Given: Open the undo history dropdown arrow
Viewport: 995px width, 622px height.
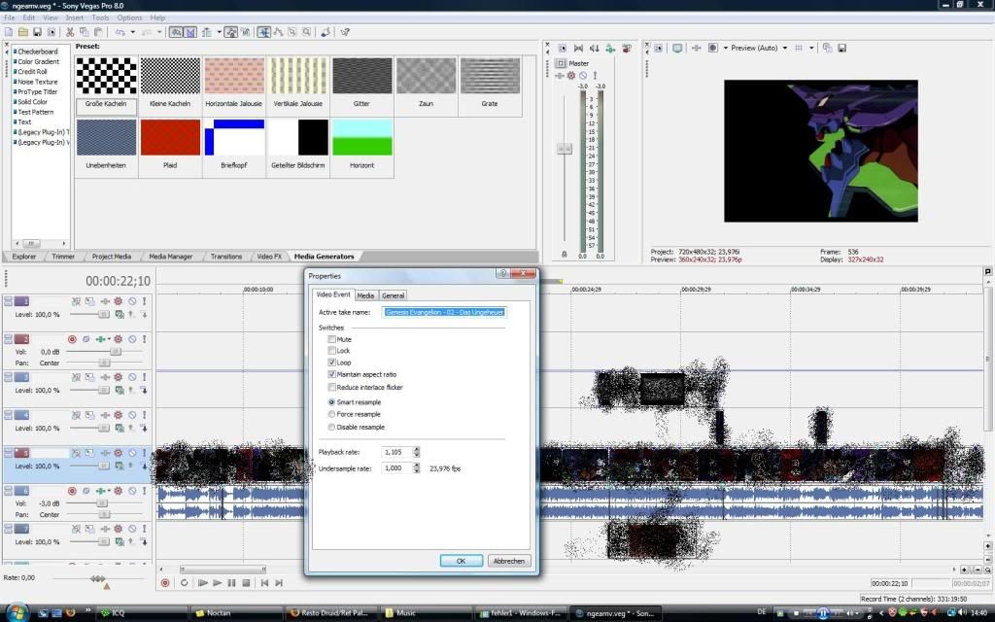Looking at the screenshot, I should click(132, 32).
